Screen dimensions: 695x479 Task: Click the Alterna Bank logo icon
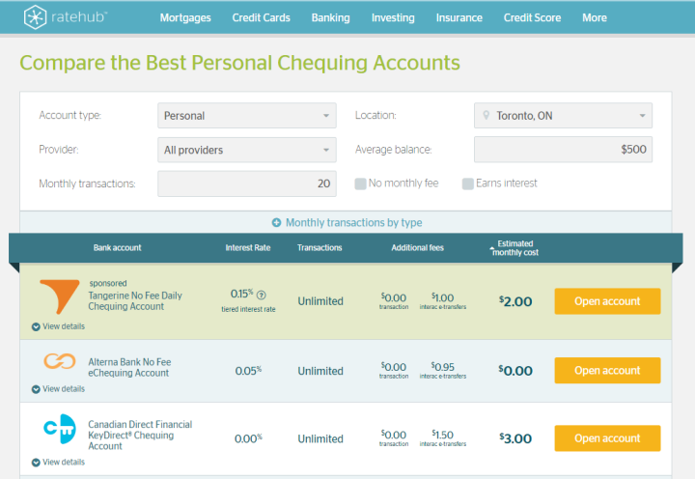(59, 361)
